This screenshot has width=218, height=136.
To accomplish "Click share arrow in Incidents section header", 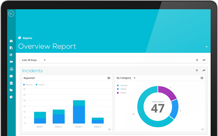I will coord(204,71).
